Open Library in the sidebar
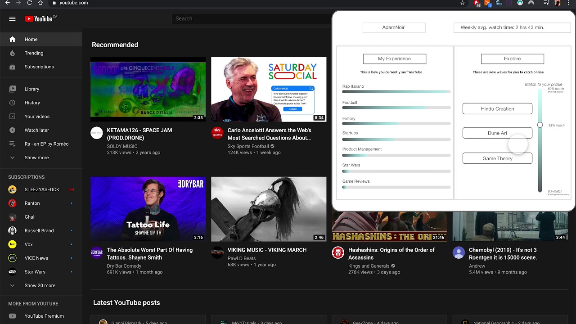The height and width of the screenshot is (324, 576). (x=41, y=89)
